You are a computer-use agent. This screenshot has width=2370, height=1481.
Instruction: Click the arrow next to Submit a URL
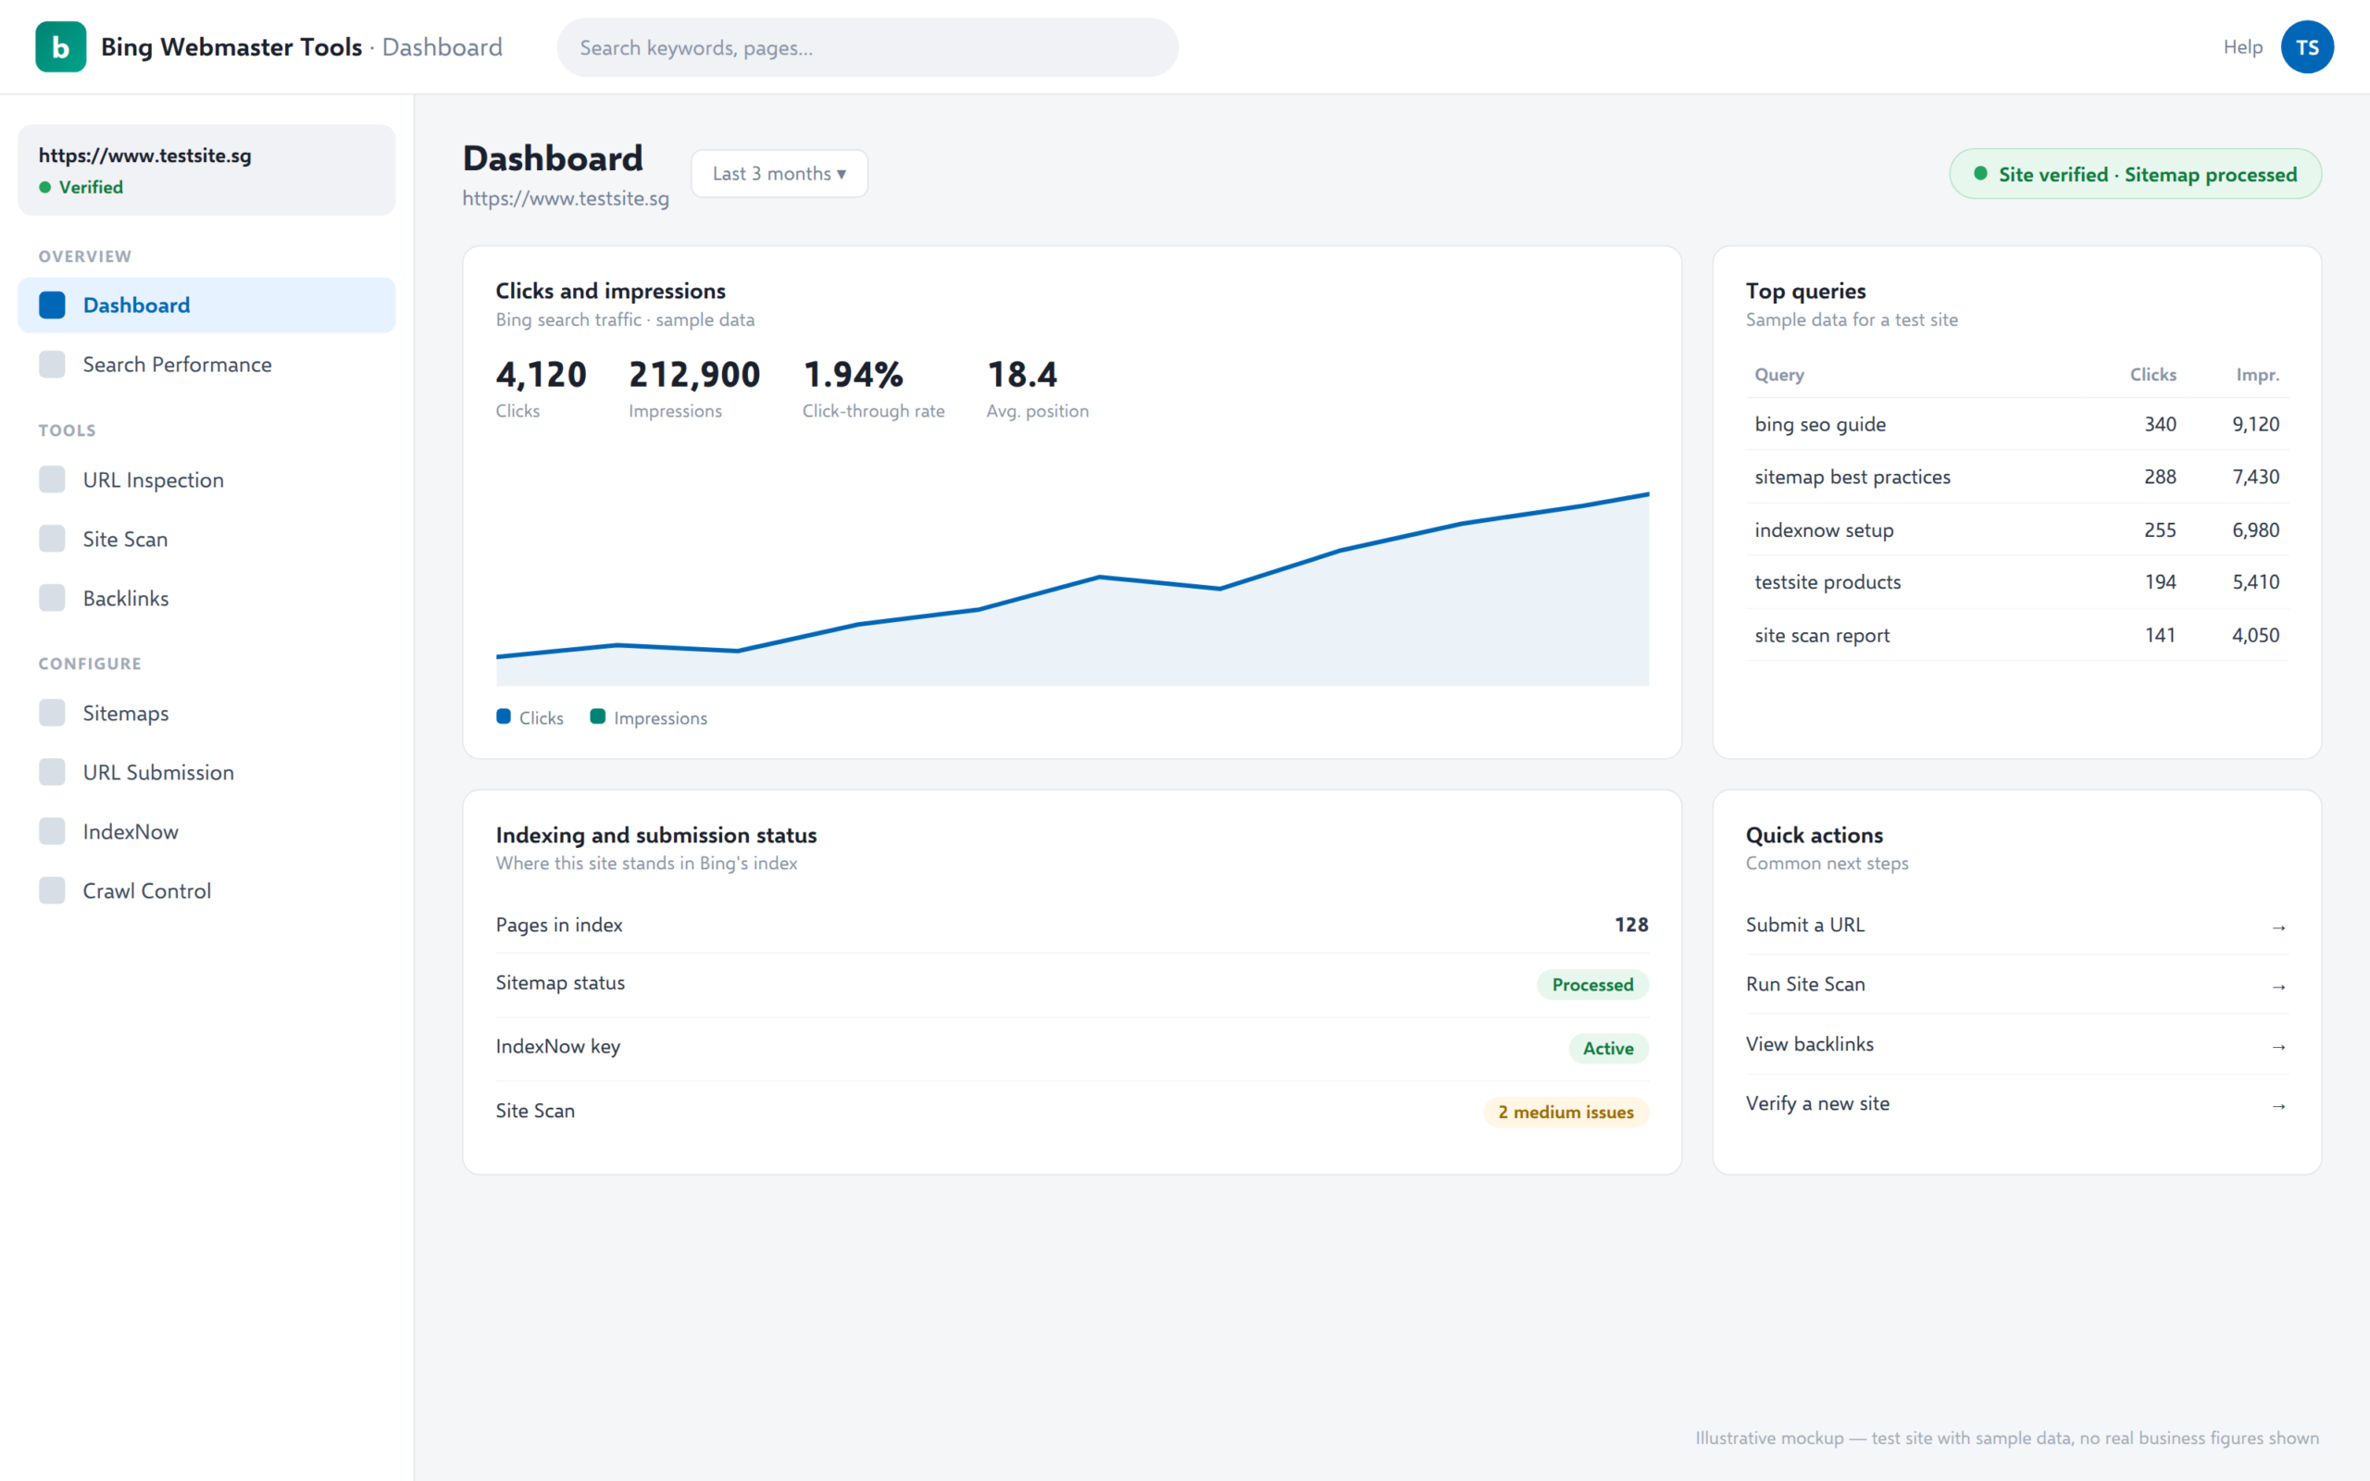pos(2279,927)
